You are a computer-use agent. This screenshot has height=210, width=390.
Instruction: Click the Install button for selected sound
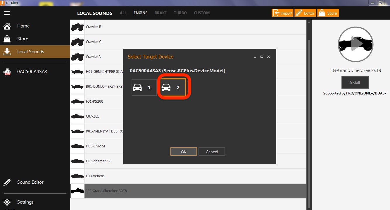(x=355, y=82)
